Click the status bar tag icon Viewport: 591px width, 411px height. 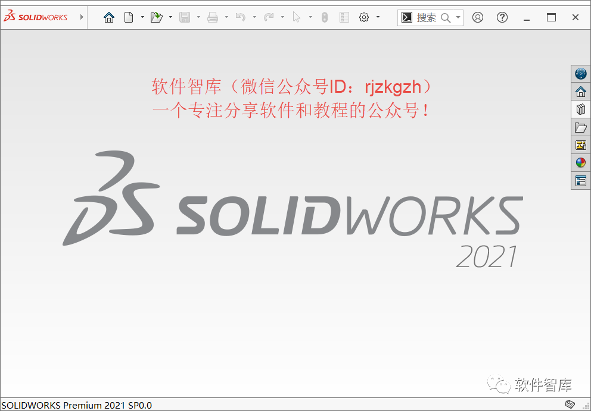[x=570, y=404]
